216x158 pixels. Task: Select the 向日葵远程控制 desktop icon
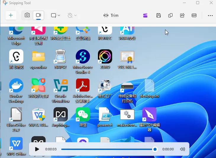(38, 36)
